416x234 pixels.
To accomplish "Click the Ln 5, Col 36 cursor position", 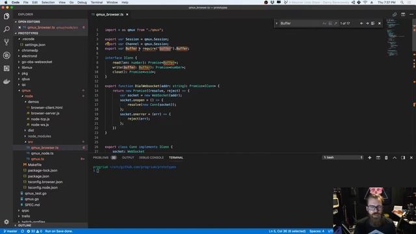I will tap(287, 231).
